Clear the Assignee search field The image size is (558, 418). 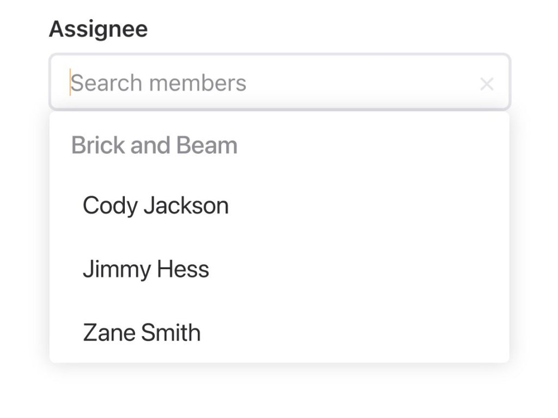pos(487,84)
